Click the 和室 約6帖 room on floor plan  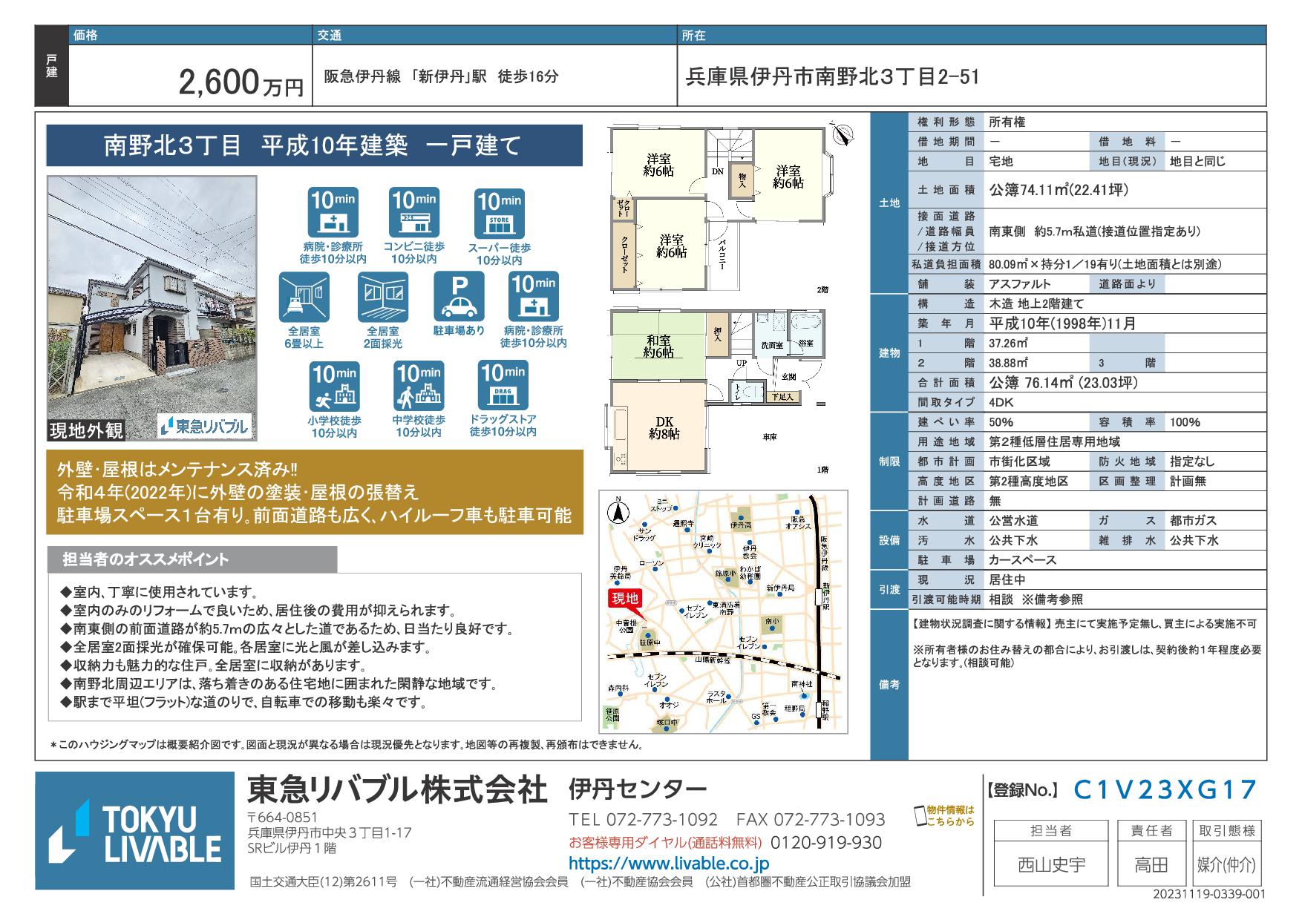[x=658, y=346]
